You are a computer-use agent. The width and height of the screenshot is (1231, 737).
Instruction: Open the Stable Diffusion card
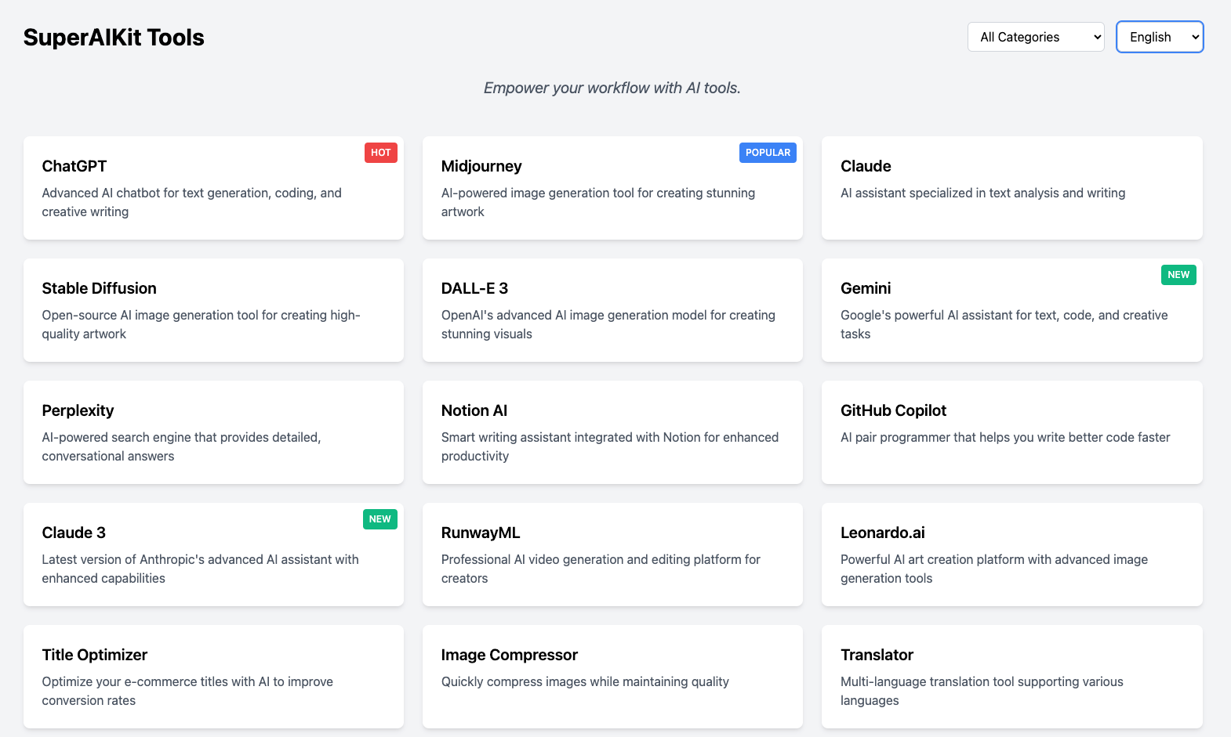coord(213,310)
